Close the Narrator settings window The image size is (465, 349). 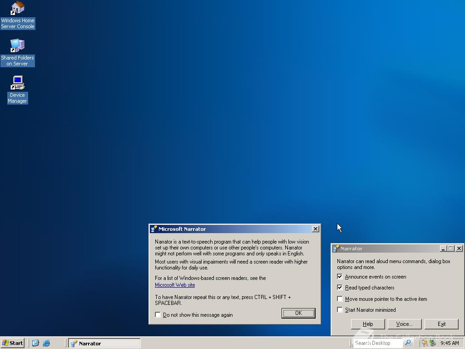coord(459,249)
